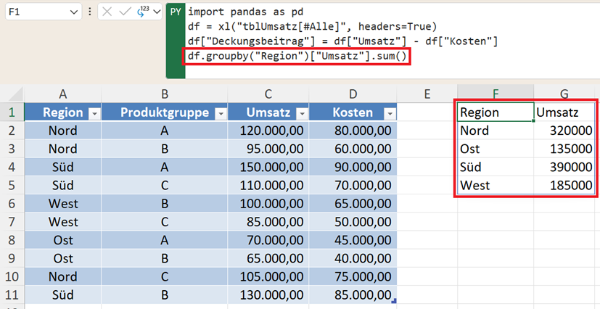
Task: Click the Name Box showing F1
Action: [x=36, y=12]
